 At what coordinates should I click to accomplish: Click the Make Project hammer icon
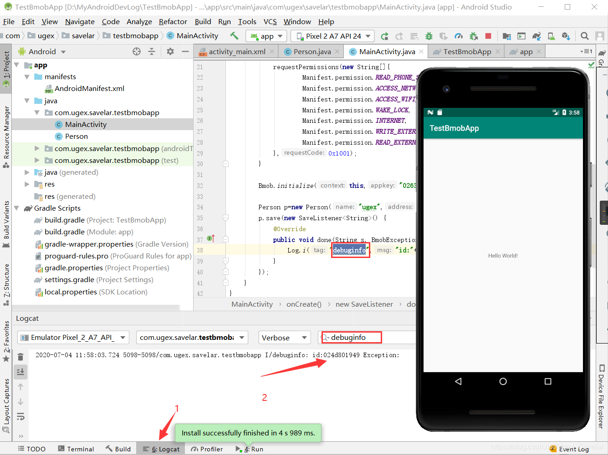234,35
